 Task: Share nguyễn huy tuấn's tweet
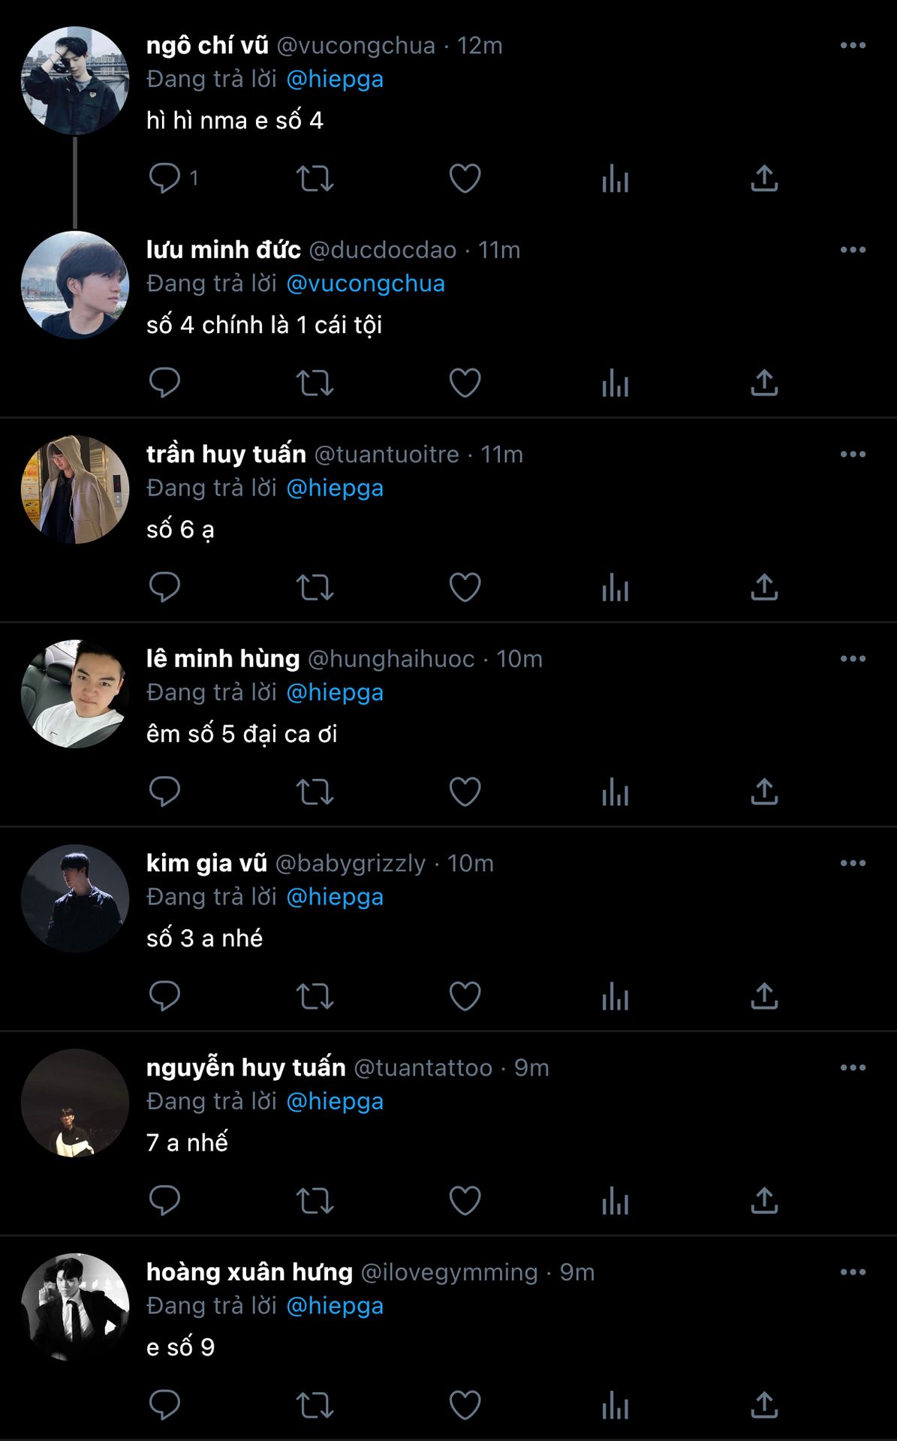(x=764, y=1201)
